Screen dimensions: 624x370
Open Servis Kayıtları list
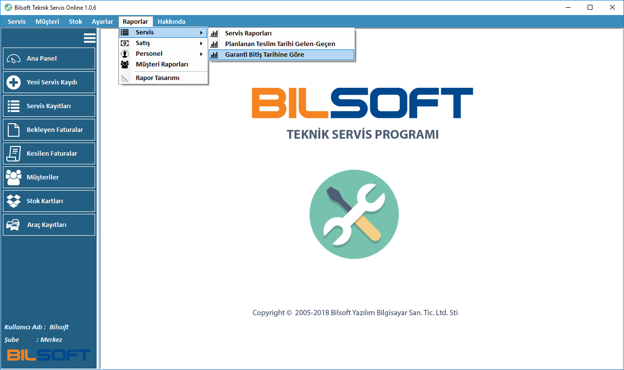pyautogui.click(x=49, y=106)
